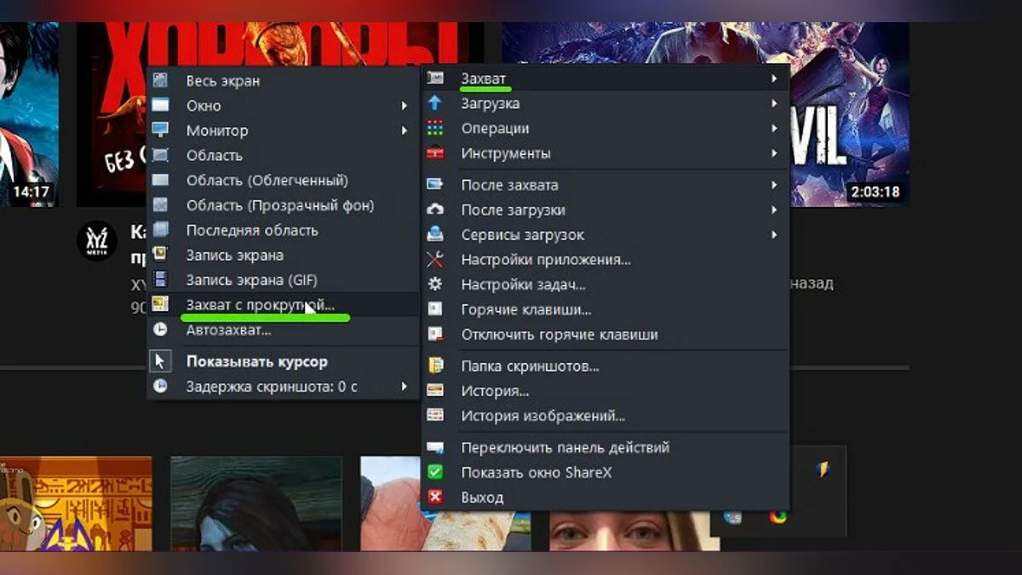Click the После загрузки cloud icon
Image resolution: width=1022 pixels, height=575 pixels.
point(435,210)
